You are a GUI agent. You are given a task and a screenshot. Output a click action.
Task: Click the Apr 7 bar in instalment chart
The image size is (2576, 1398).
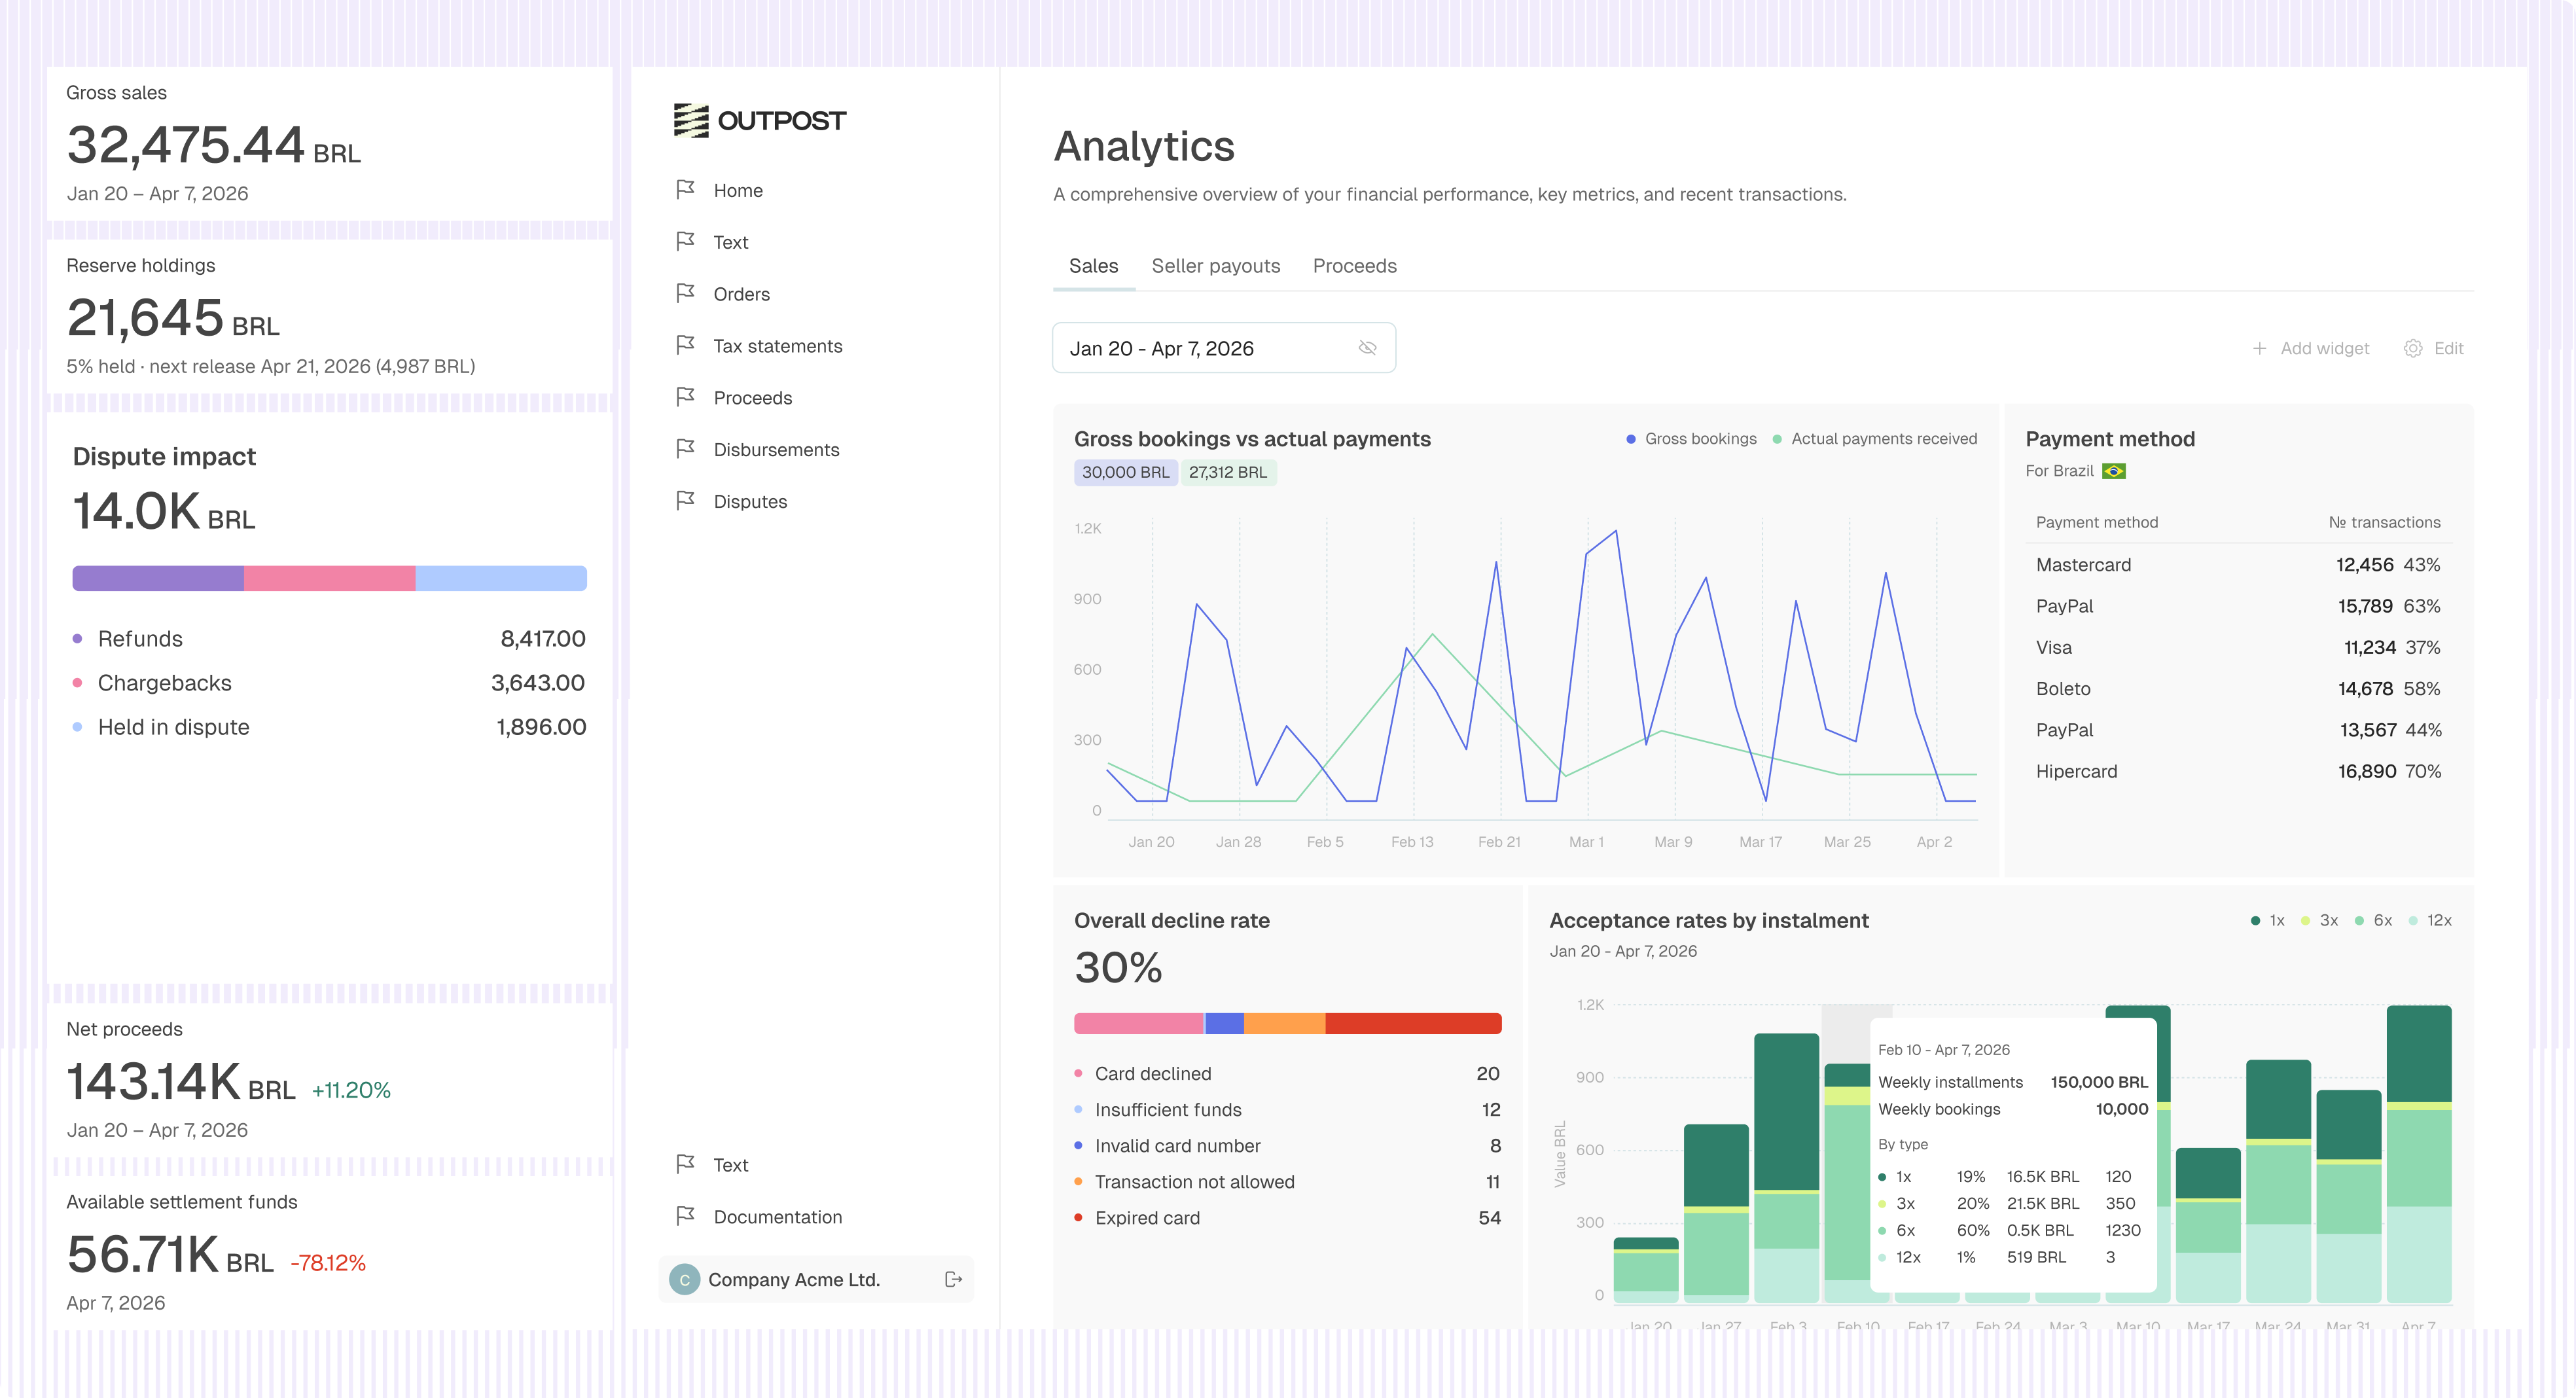(x=2418, y=1153)
